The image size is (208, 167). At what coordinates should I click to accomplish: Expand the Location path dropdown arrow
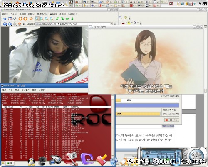tap(111, 24)
